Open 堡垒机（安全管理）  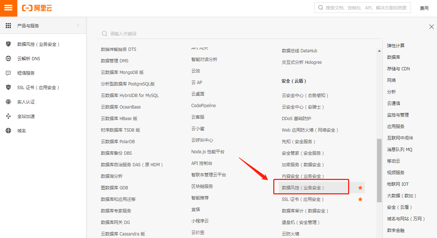[301, 222]
